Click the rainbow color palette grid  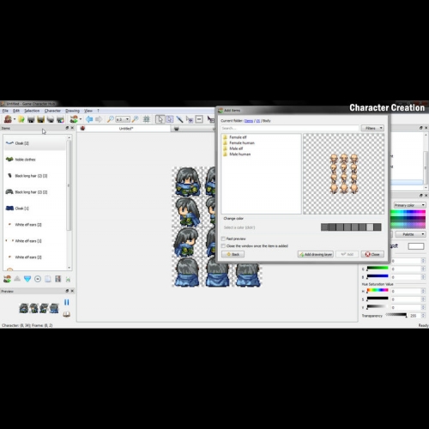click(x=408, y=219)
